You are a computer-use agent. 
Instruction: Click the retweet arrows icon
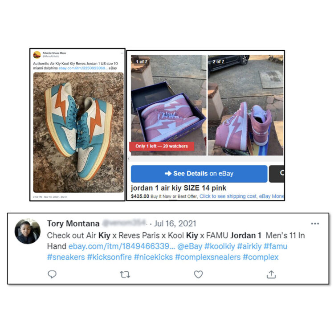125,274
